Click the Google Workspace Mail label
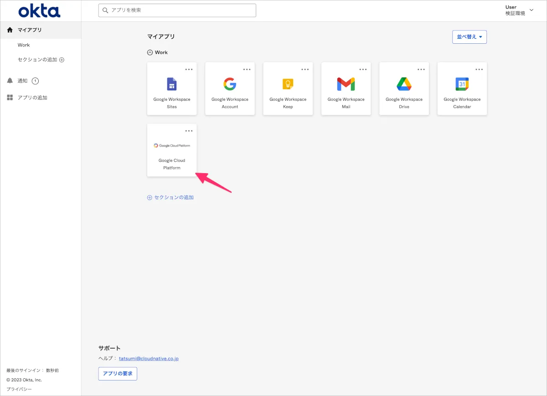The height and width of the screenshot is (396, 547). click(346, 103)
